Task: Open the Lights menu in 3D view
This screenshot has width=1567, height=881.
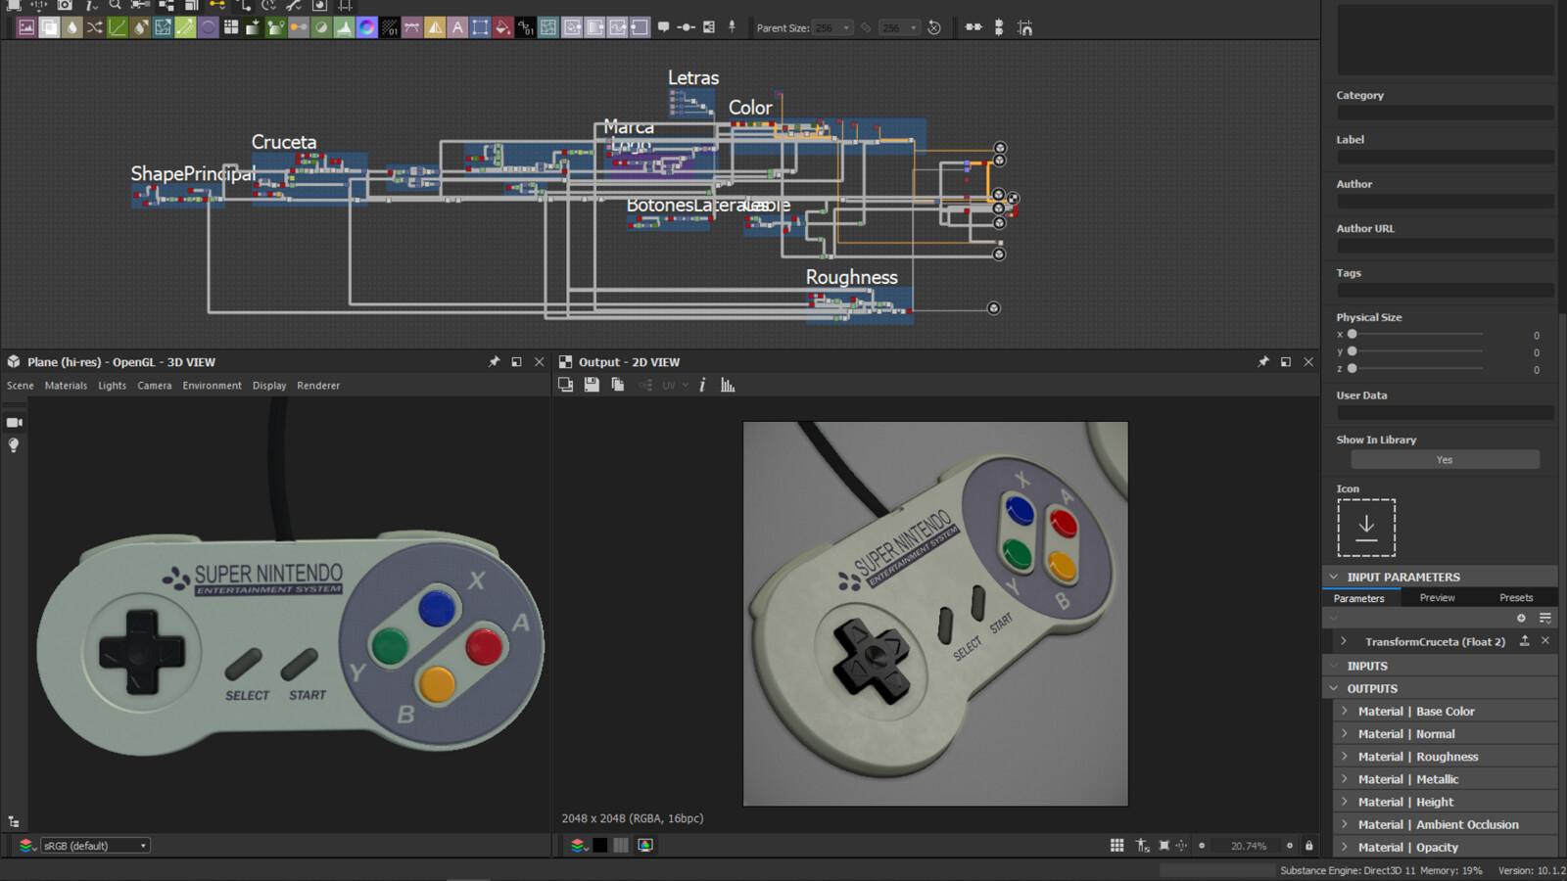Action: point(112,386)
